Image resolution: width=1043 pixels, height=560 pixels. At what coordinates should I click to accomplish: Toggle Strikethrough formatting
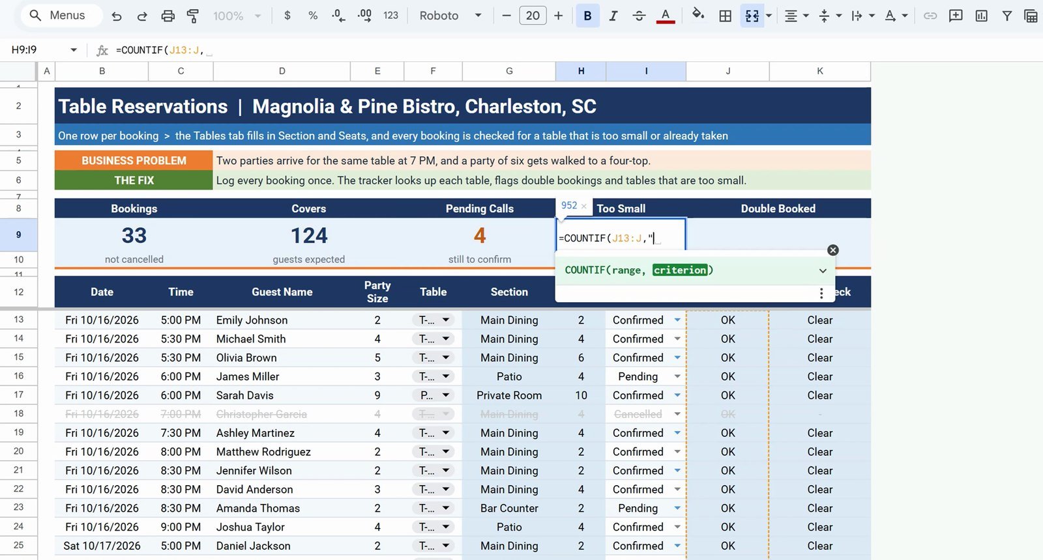[639, 16]
